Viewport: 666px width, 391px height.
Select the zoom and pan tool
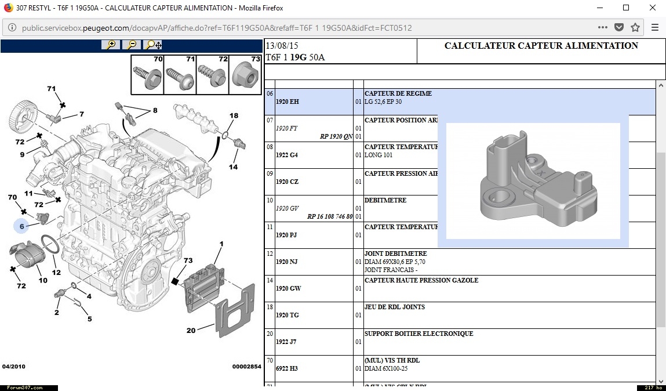click(x=153, y=45)
